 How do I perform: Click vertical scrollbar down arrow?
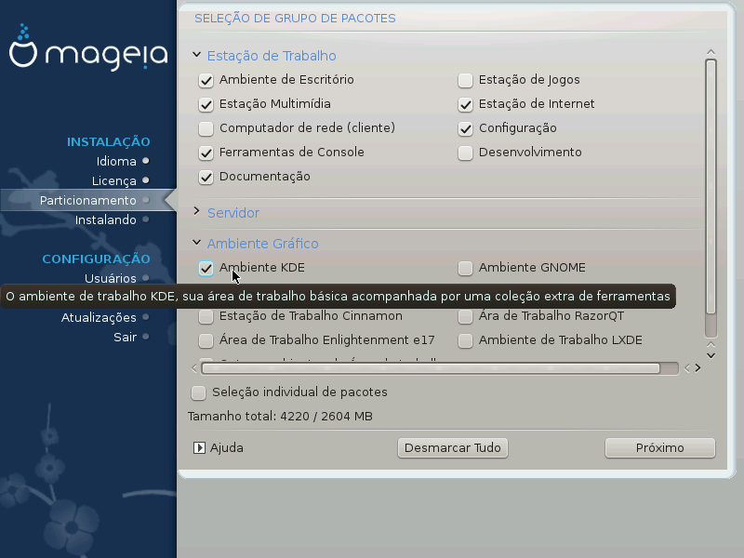click(x=711, y=355)
